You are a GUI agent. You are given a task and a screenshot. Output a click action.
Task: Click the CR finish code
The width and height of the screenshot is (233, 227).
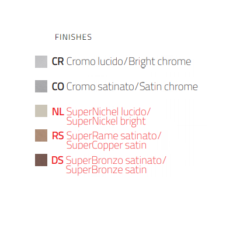click(58, 61)
